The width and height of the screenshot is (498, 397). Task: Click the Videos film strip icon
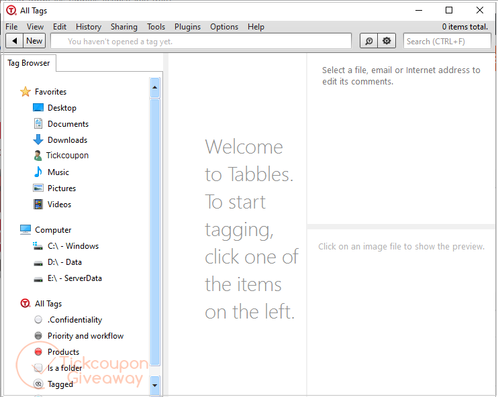coord(38,204)
